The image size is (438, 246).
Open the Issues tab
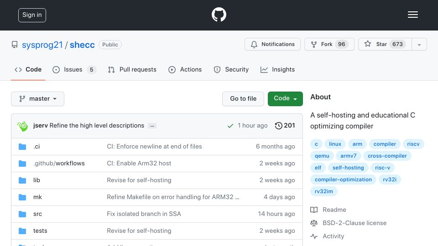[x=74, y=69]
